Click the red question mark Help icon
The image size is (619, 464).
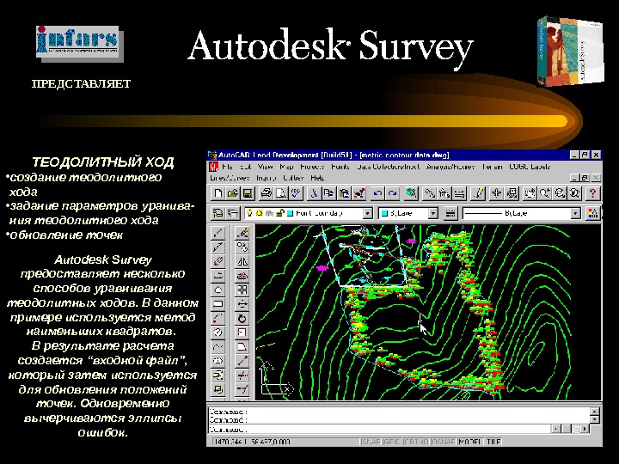tap(592, 193)
